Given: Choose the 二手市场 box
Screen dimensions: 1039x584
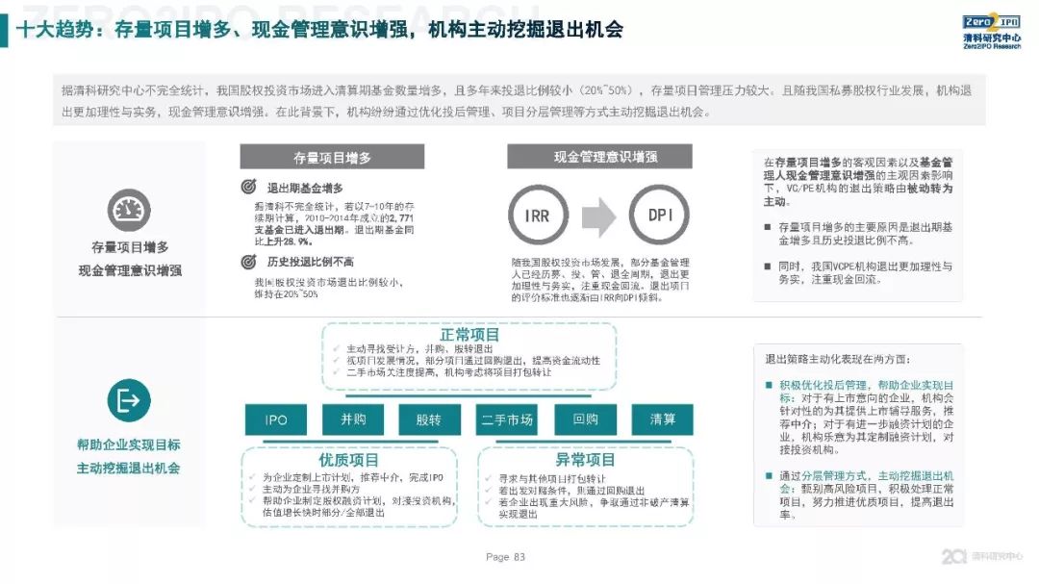Looking at the screenshot, I should coord(507,419).
